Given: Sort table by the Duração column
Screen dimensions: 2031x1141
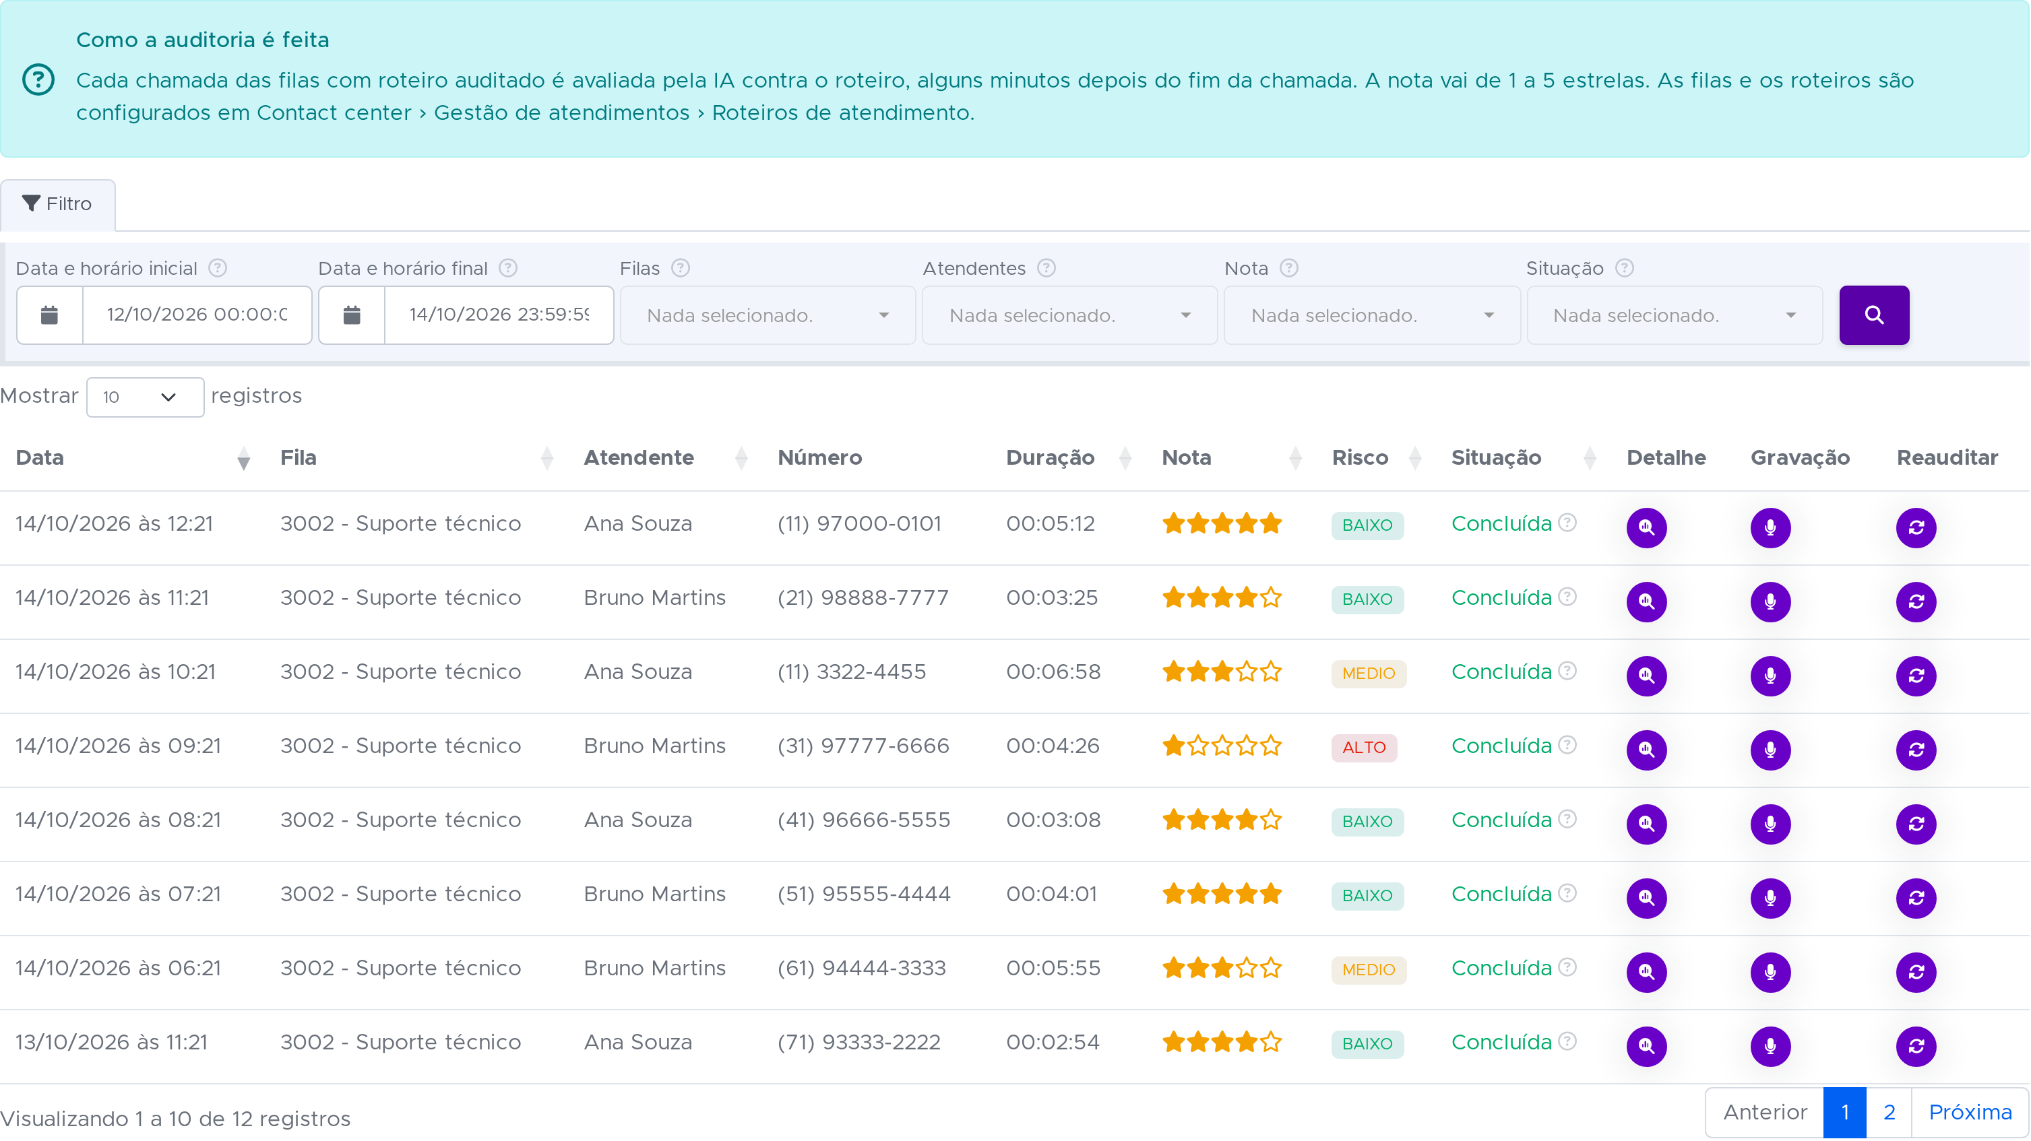Looking at the screenshot, I should click(x=1068, y=458).
